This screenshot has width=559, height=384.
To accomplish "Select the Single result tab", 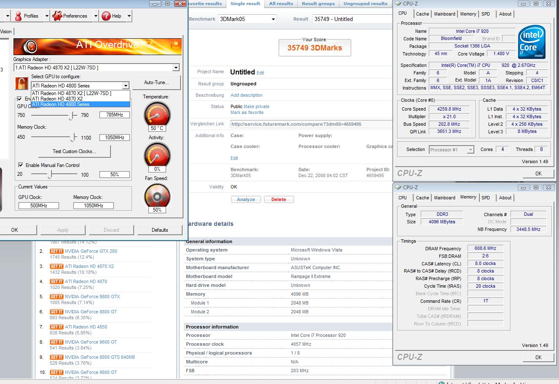I will click(x=245, y=4).
